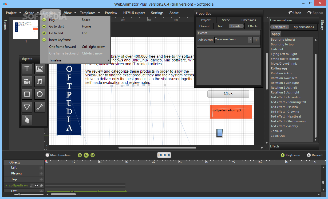Select the Image object tool
Image resolution: width=328 pixels, height=199 pixels.
click(x=39, y=69)
